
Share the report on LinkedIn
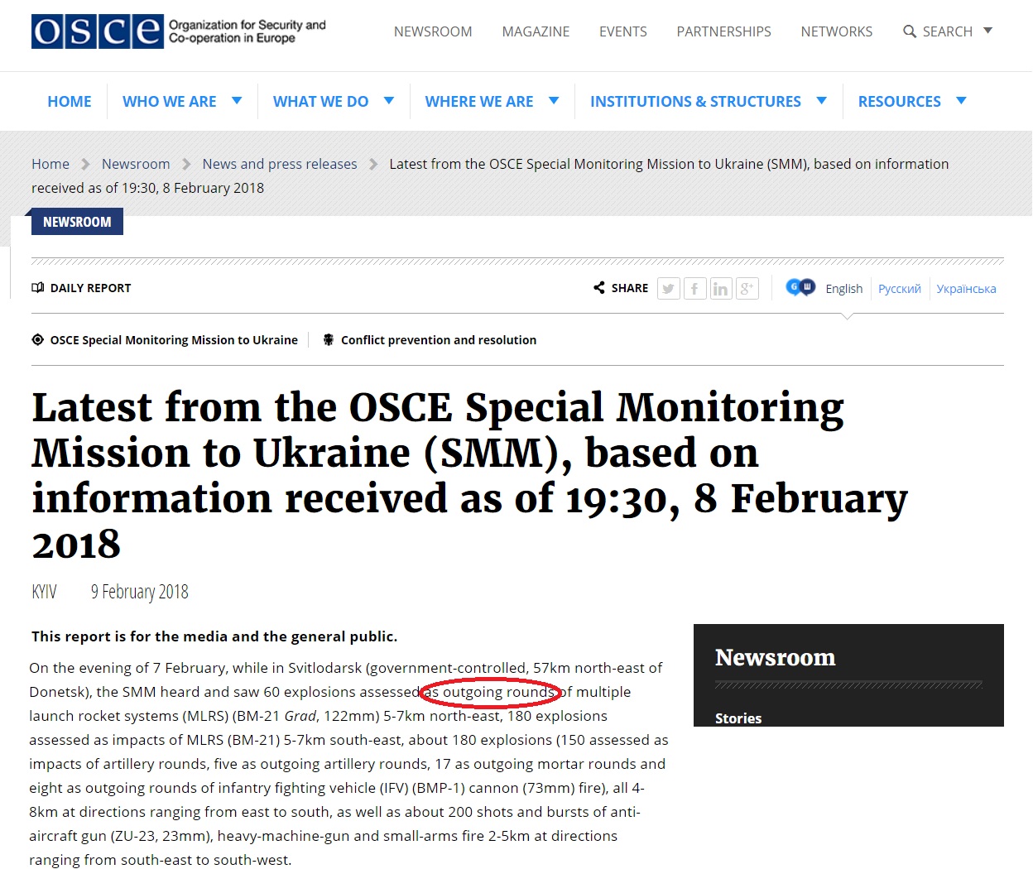pyautogui.click(x=720, y=288)
